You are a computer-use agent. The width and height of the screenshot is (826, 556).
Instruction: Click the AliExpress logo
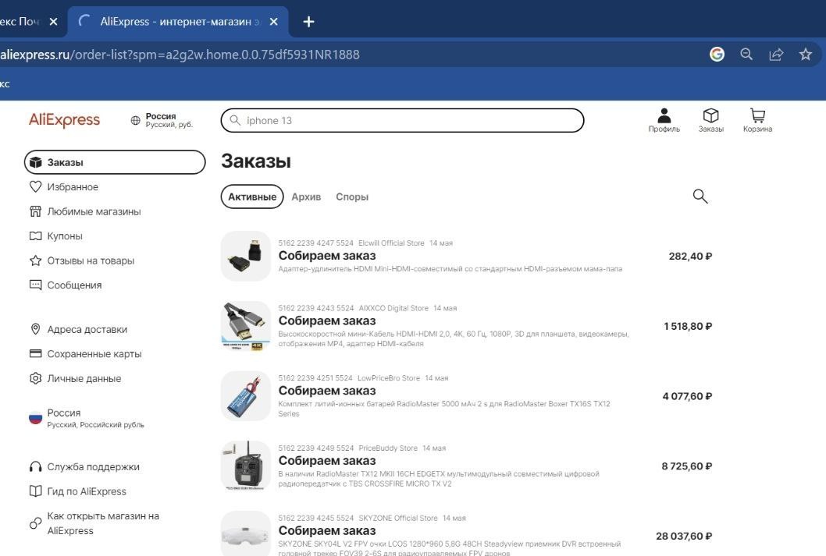pyautogui.click(x=64, y=120)
